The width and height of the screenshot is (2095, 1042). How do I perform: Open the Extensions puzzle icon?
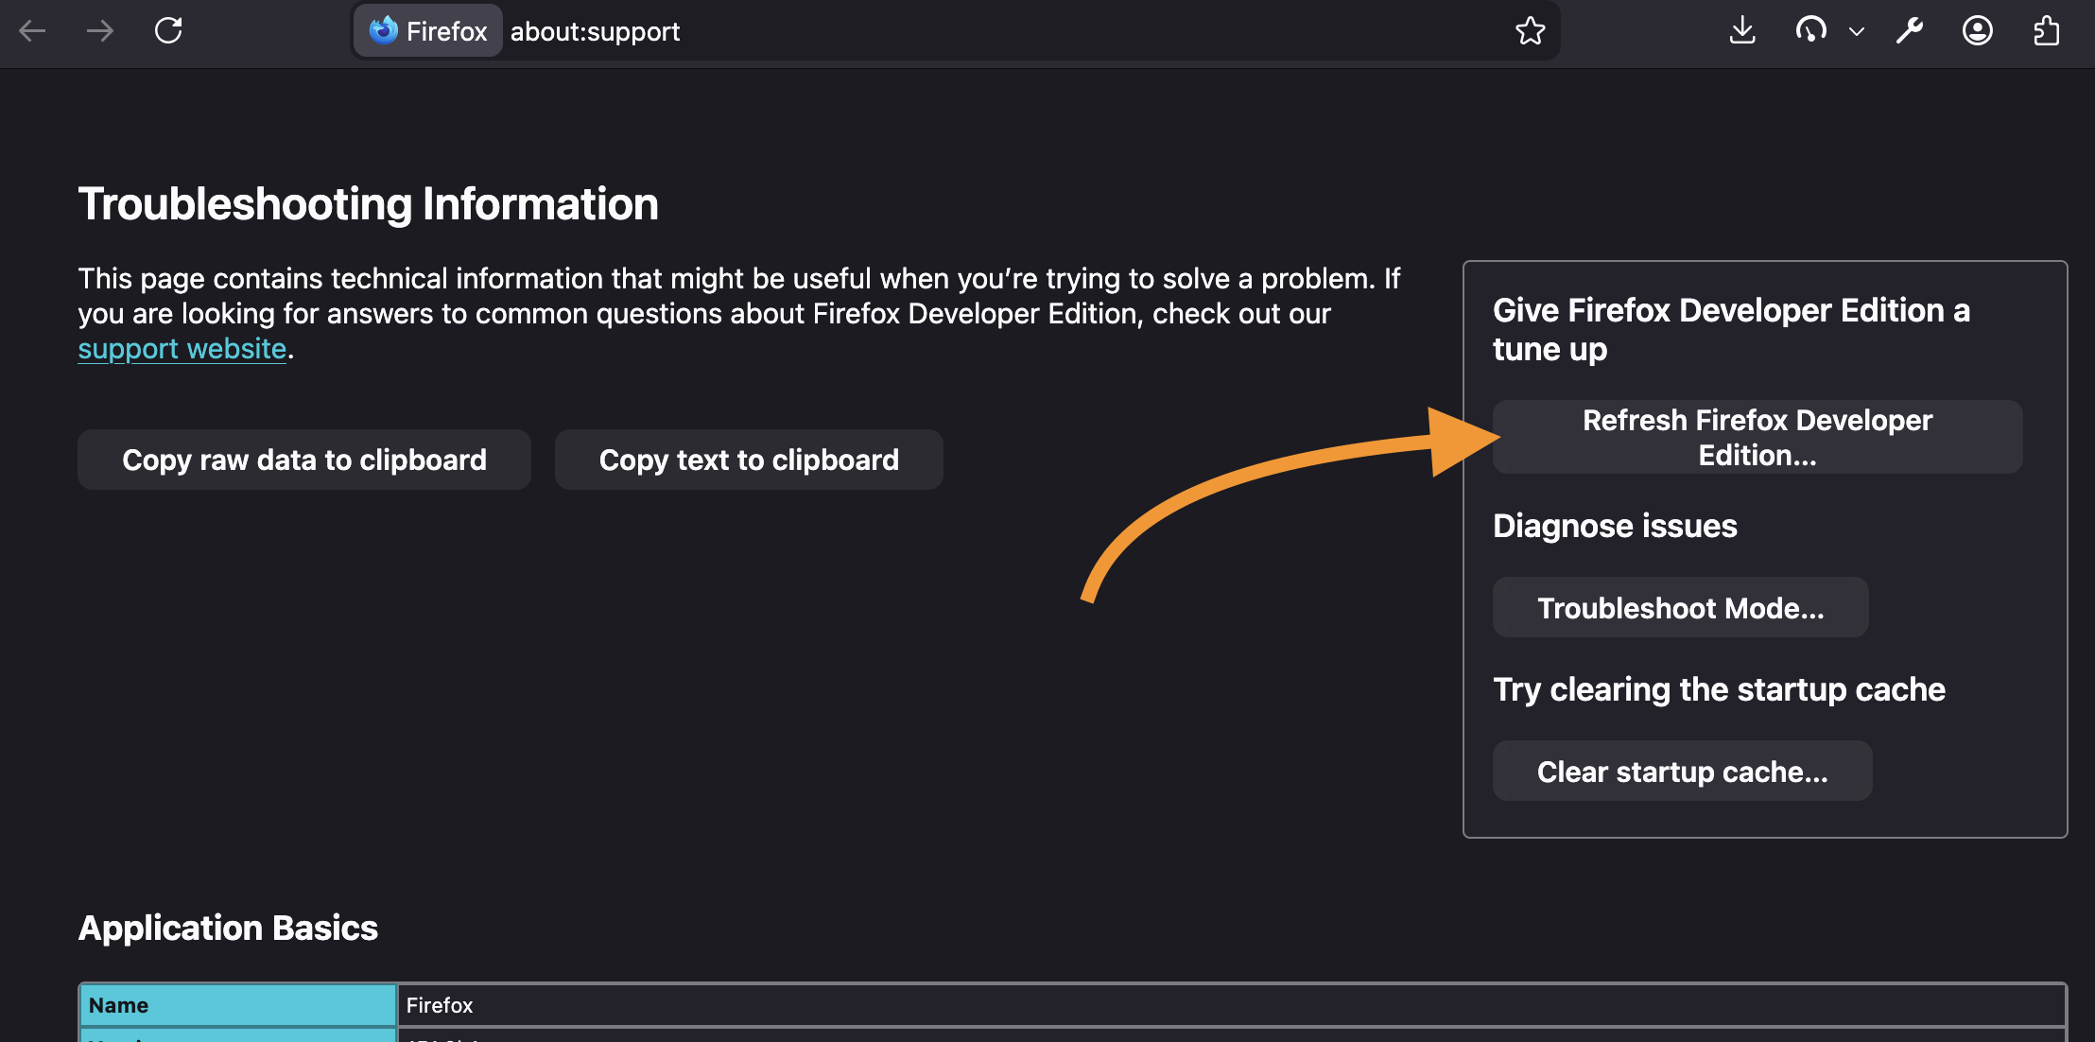click(x=2046, y=31)
